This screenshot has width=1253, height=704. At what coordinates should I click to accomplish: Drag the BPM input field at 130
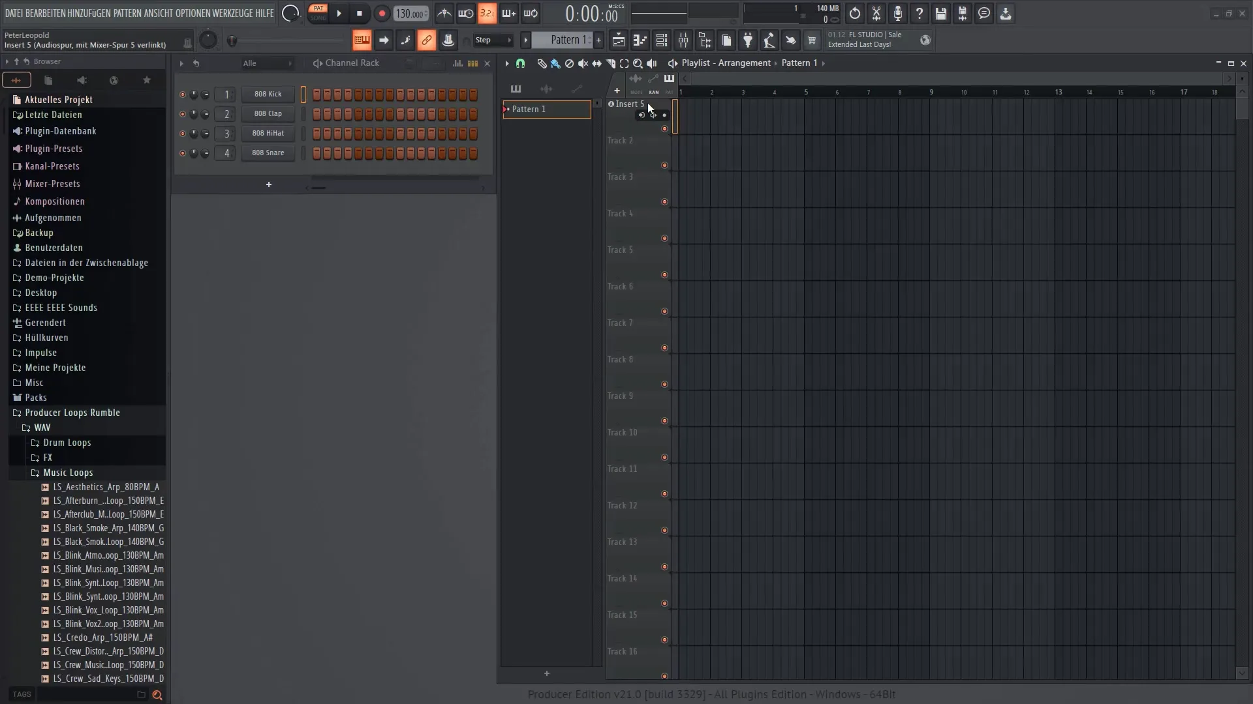pos(410,13)
